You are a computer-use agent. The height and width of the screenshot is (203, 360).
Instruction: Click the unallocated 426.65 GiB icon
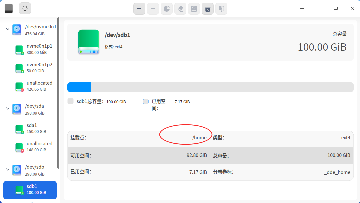19,87
